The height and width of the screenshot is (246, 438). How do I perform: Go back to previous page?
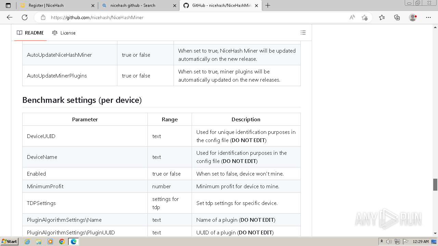pyautogui.click(x=10, y=17)
